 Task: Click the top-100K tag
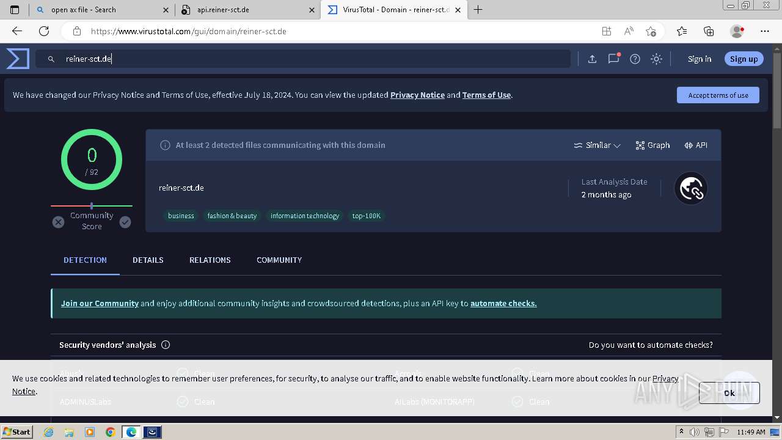367,216
